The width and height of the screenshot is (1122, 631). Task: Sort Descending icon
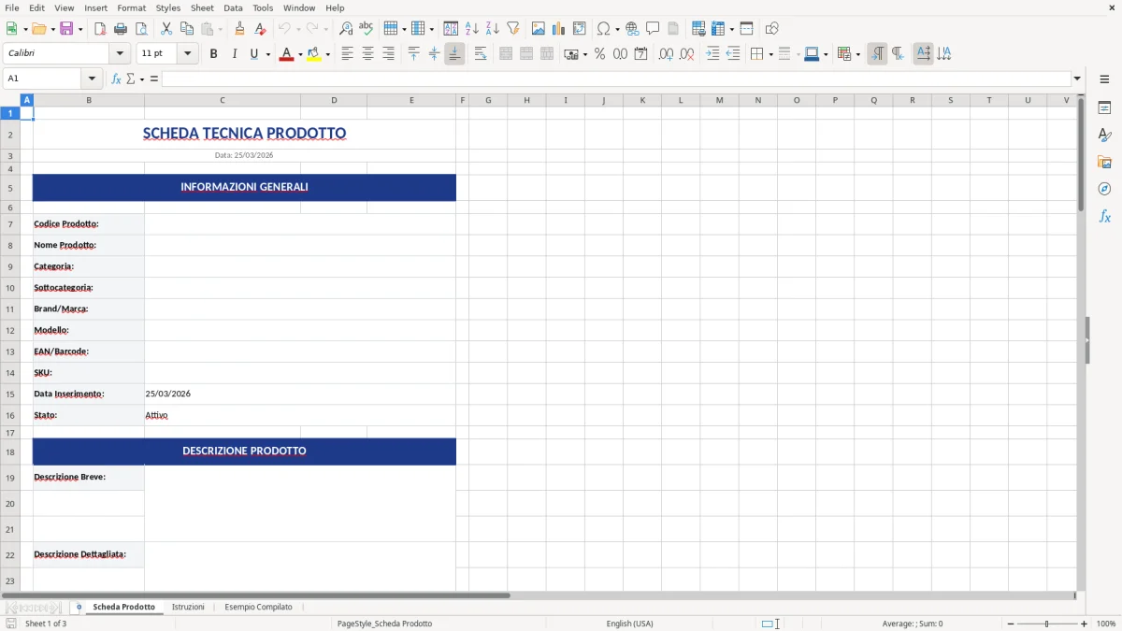[492, 28]
